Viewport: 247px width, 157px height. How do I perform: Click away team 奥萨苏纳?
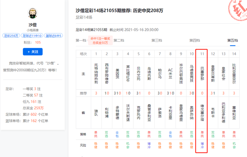pos(192,113)
